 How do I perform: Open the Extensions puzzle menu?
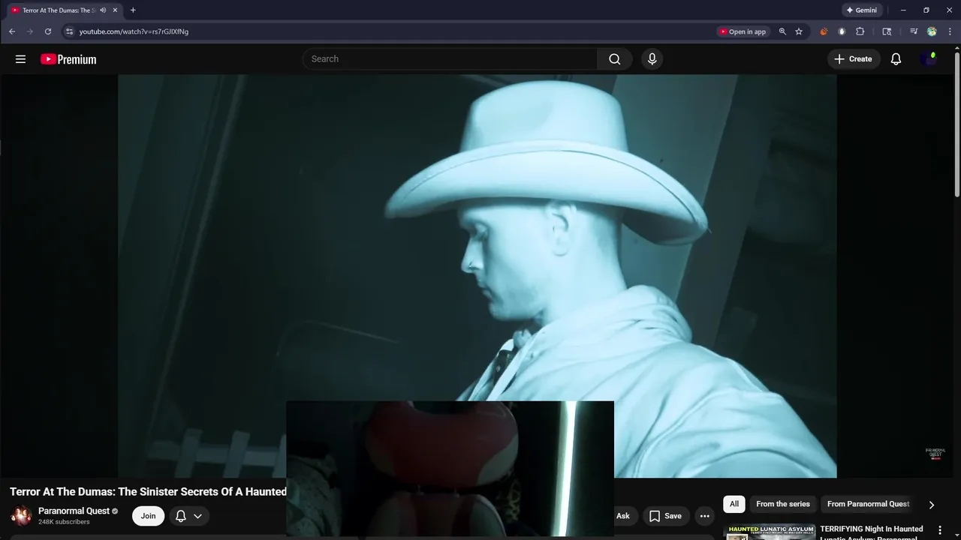[860, 31]
